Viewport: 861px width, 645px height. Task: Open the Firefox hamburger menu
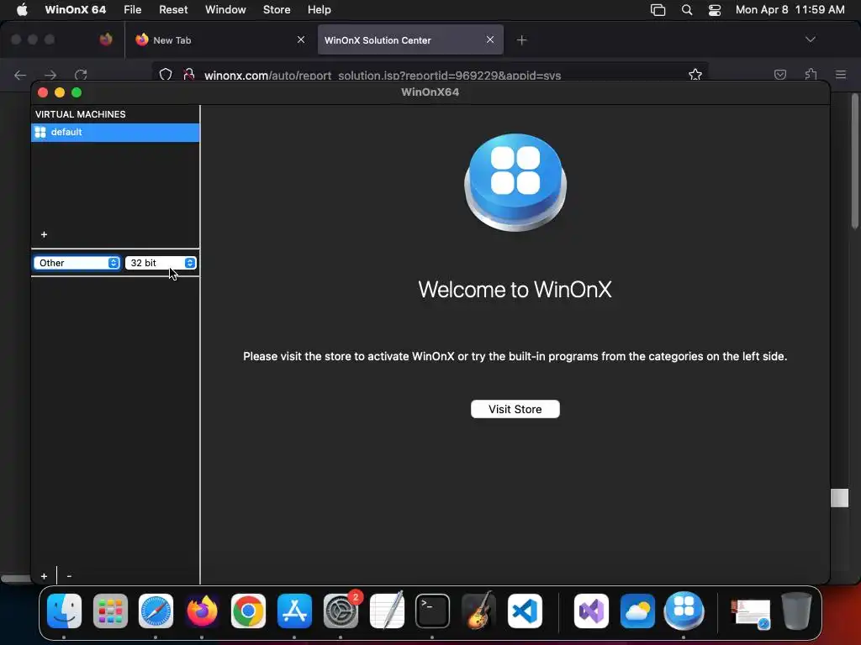pyautogui.click(x=841, y=75)
